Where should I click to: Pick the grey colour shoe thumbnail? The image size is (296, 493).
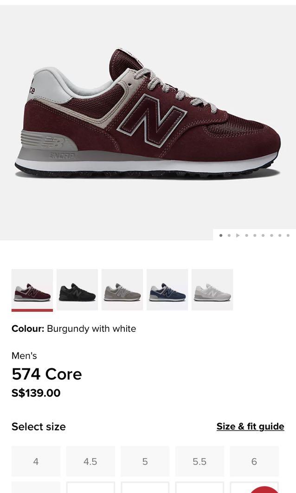[x=122, y=290]
